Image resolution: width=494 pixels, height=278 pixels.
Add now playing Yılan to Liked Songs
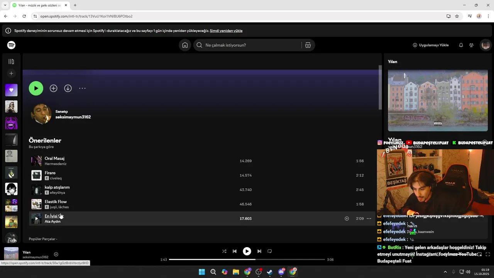pos(56,254)
